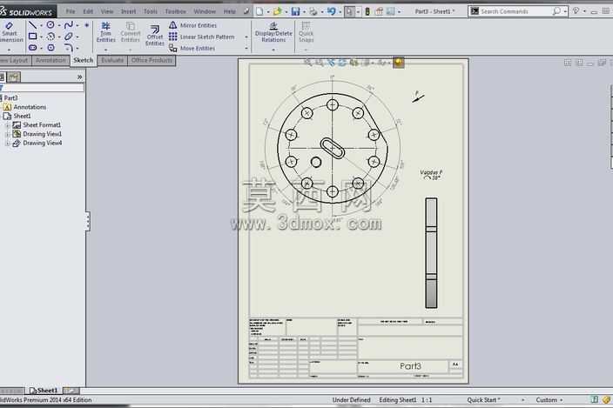Click the Offset Entities tool

pos(155,36)
